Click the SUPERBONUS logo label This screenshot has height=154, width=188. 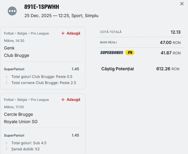click(112, 53)
